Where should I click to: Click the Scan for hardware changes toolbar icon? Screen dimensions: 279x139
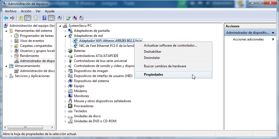point(60,18)
